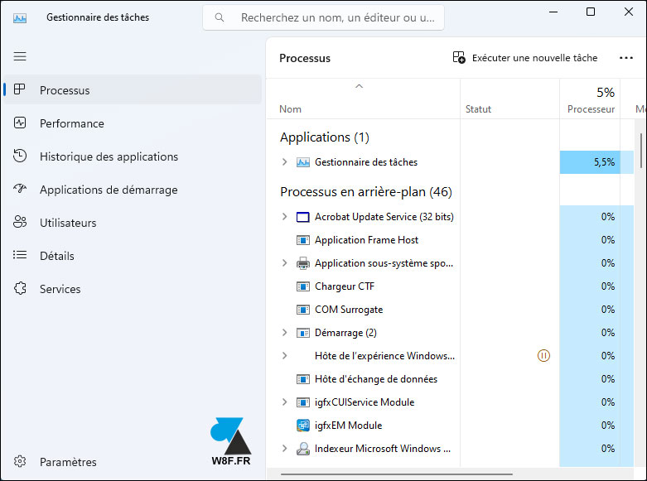Open Historique des applications page
Viewport: 647px width, 481px height.
tap(133, 156)
